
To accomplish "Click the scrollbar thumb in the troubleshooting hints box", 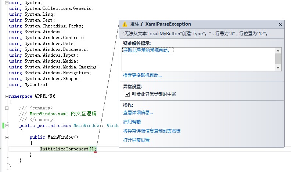I will 278,59.
